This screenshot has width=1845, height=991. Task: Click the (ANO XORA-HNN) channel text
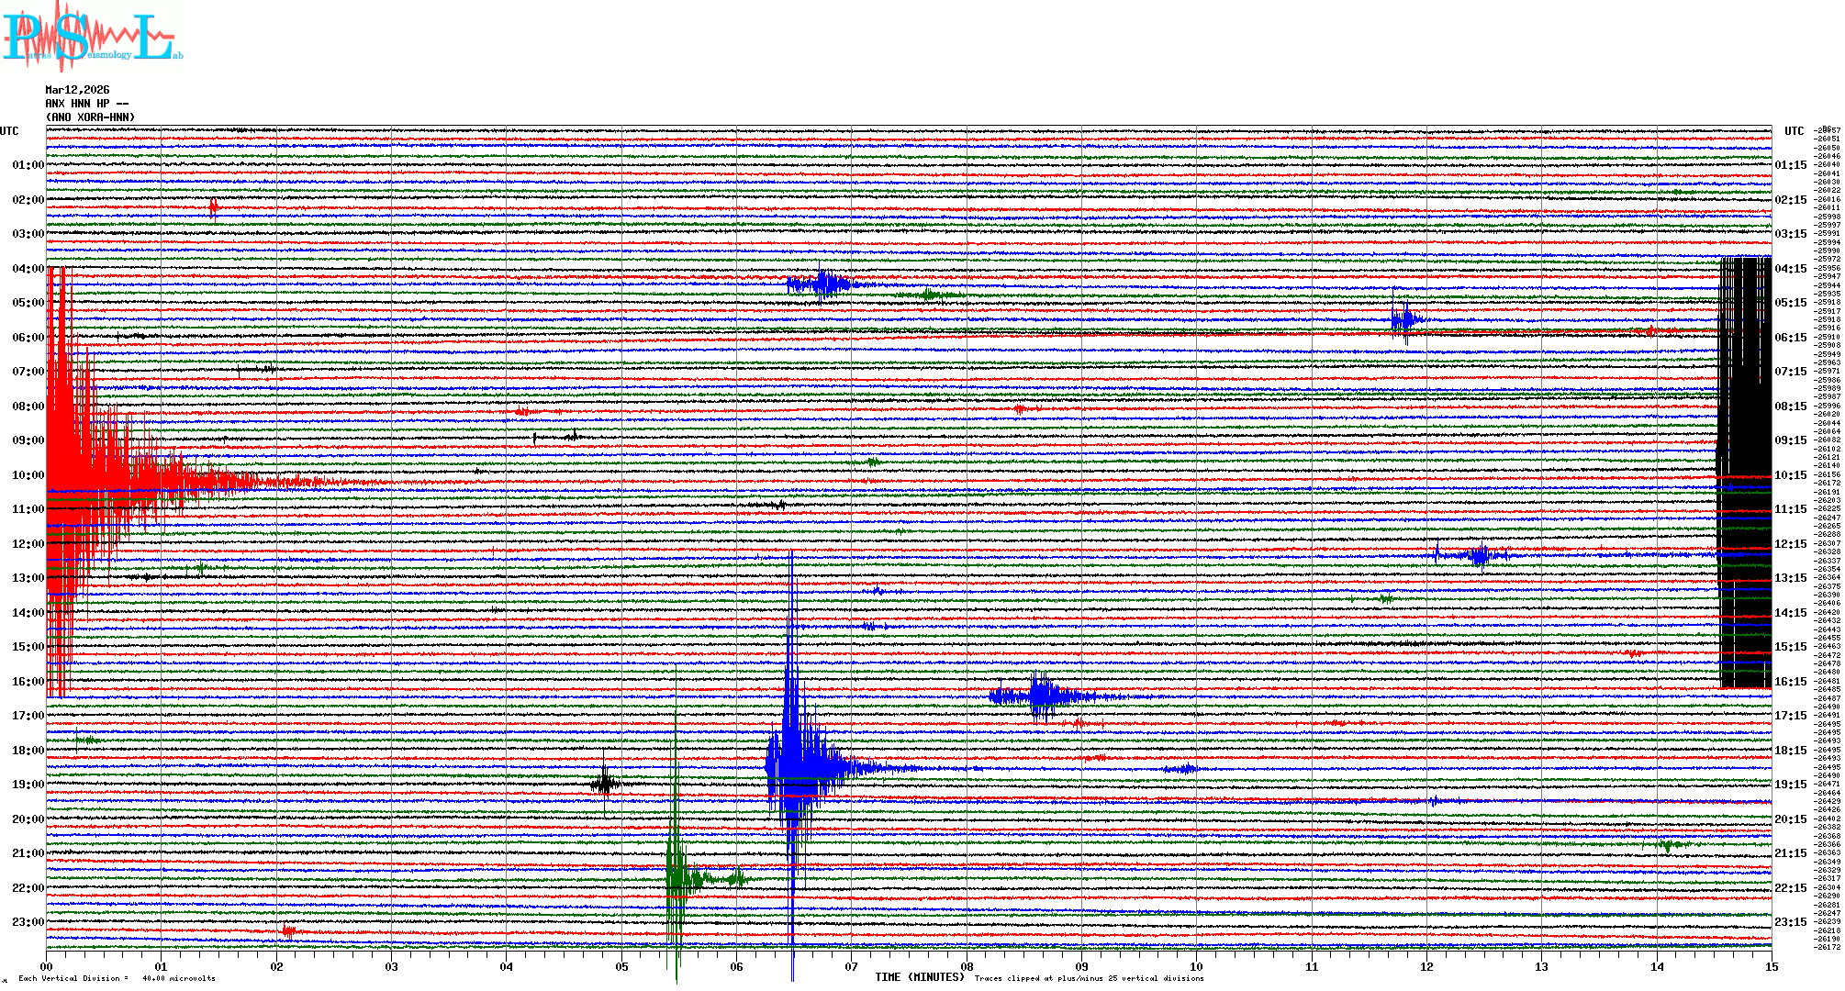[90, 117]
